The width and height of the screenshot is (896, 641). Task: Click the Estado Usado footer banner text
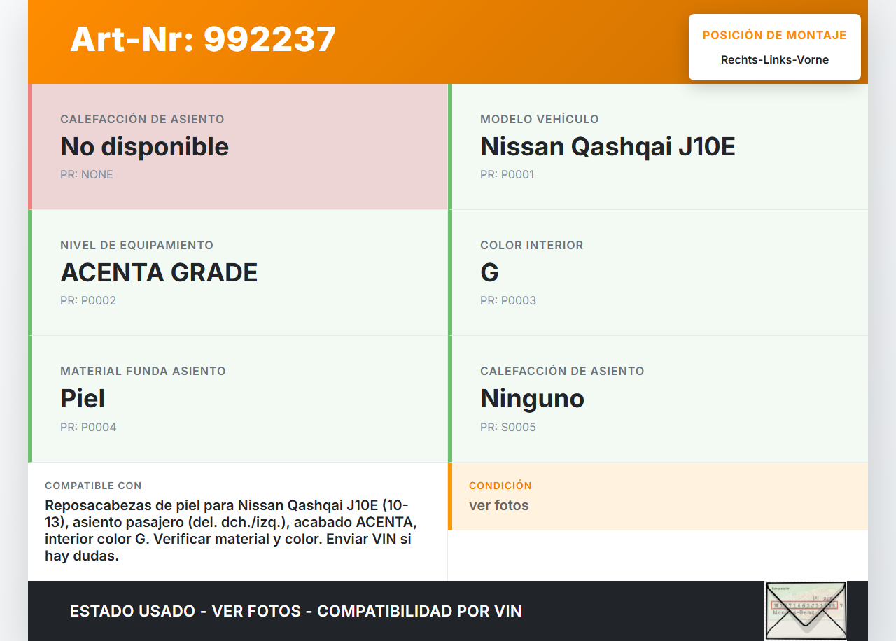pyautogui.click(x=296, y=611)
